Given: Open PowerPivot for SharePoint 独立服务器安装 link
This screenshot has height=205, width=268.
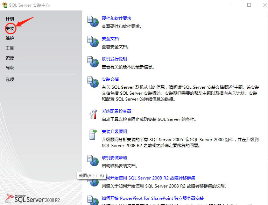Looking at the screenshot, I should click(x=153, y=198).
